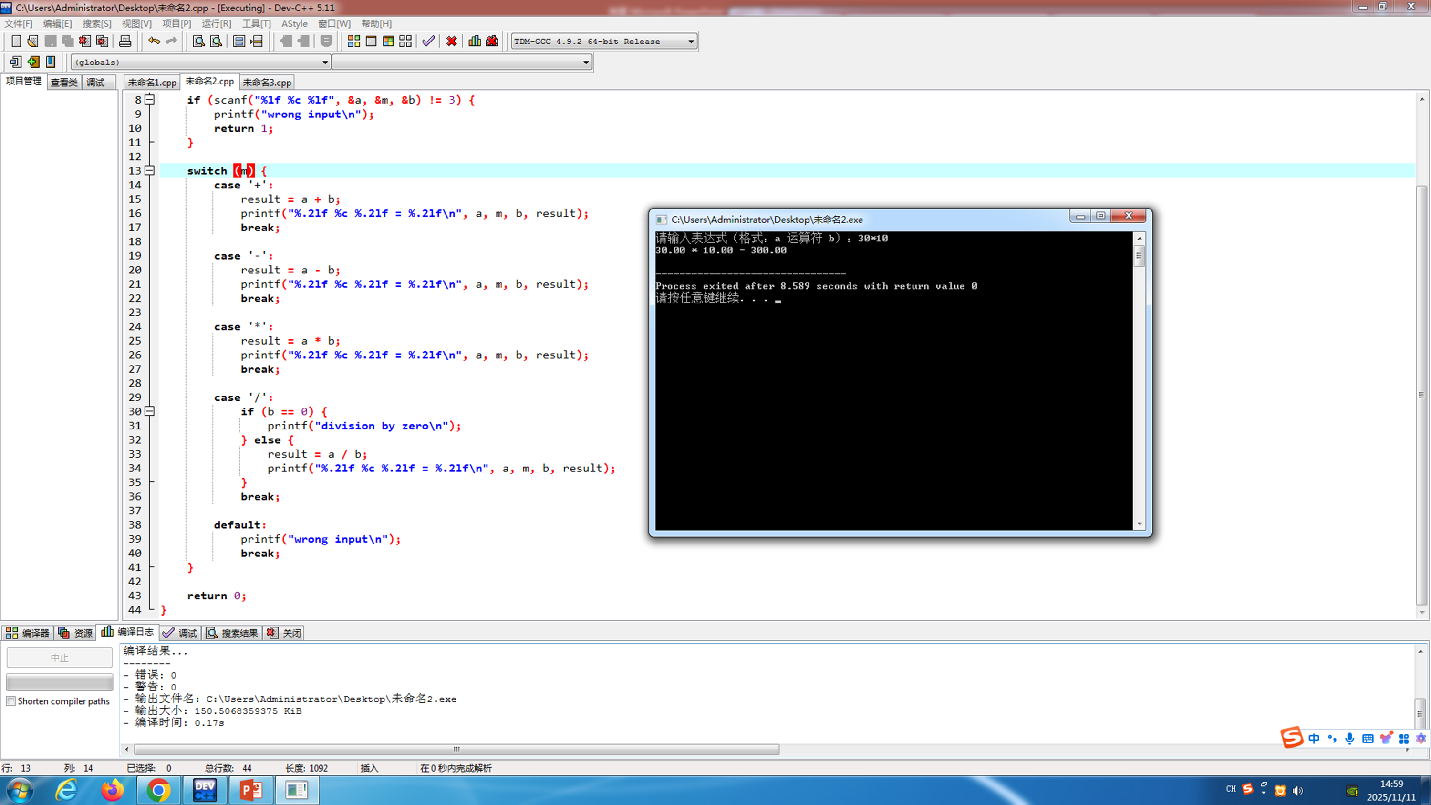Viewport: 1431px width, 805px height.
Task: Click the purple Syntax Check checkmark icon
Action: tap(428, 41)
